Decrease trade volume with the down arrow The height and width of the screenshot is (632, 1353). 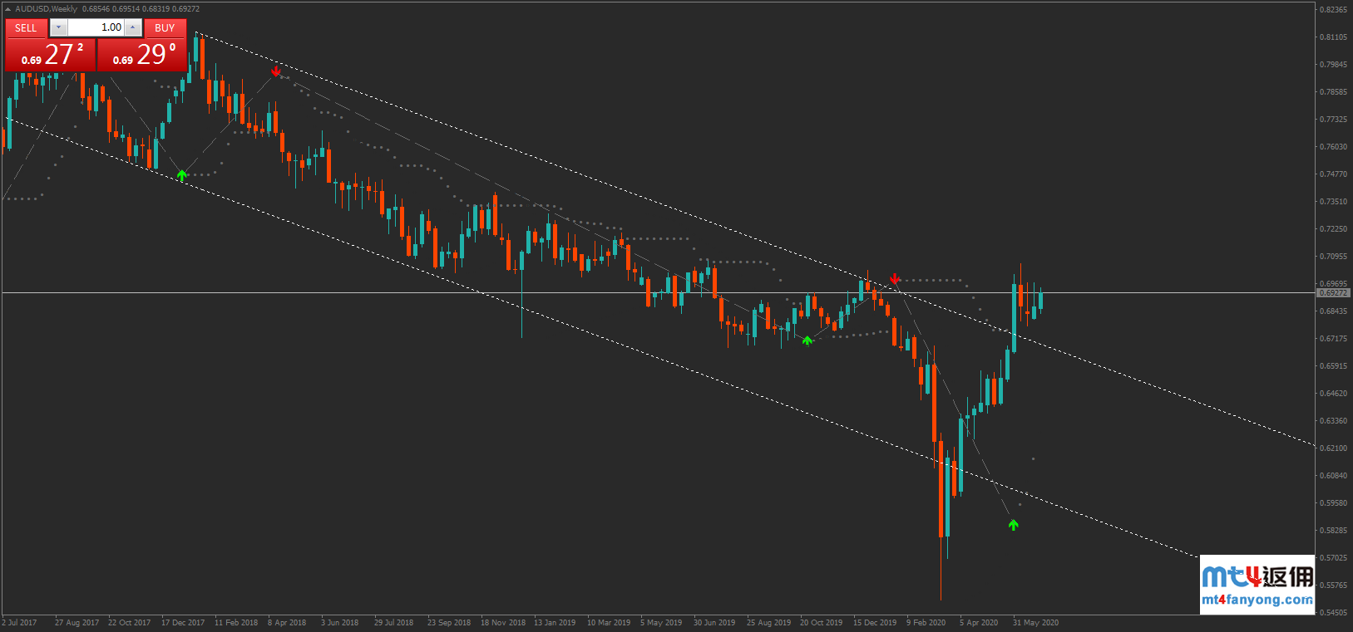click(58, 27)
